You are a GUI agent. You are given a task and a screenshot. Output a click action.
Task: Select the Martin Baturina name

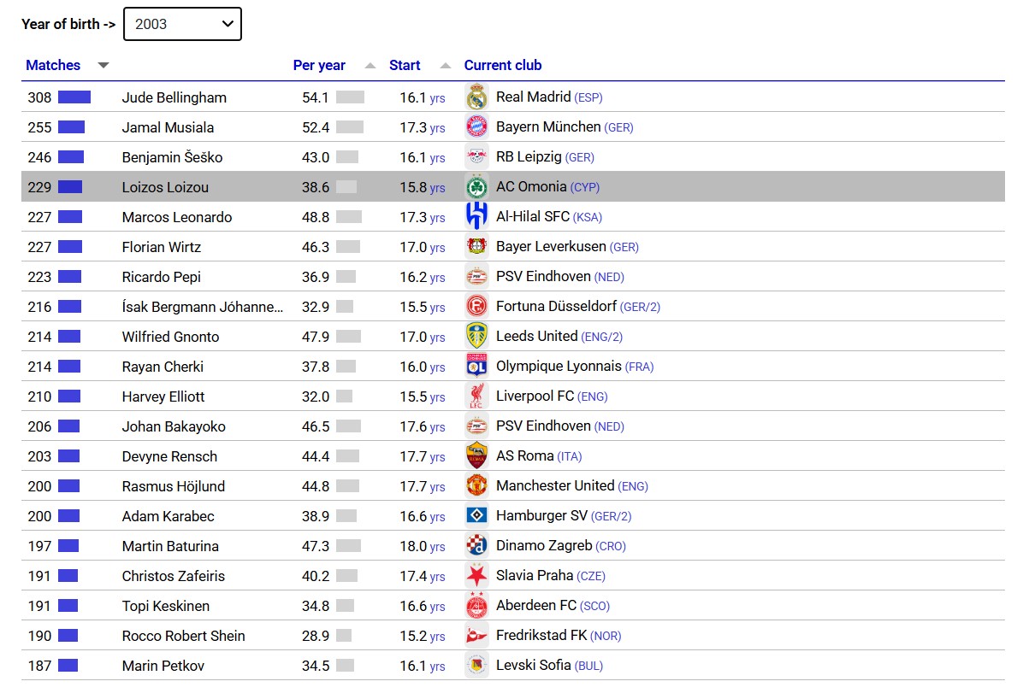(170, 546)
